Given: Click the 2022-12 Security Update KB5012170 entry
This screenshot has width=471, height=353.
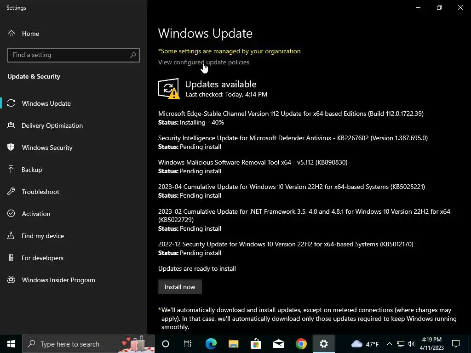Looking at the screenshot, I should tap(286, 244).
